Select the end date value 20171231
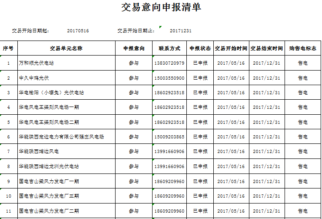 click(180, 31)
